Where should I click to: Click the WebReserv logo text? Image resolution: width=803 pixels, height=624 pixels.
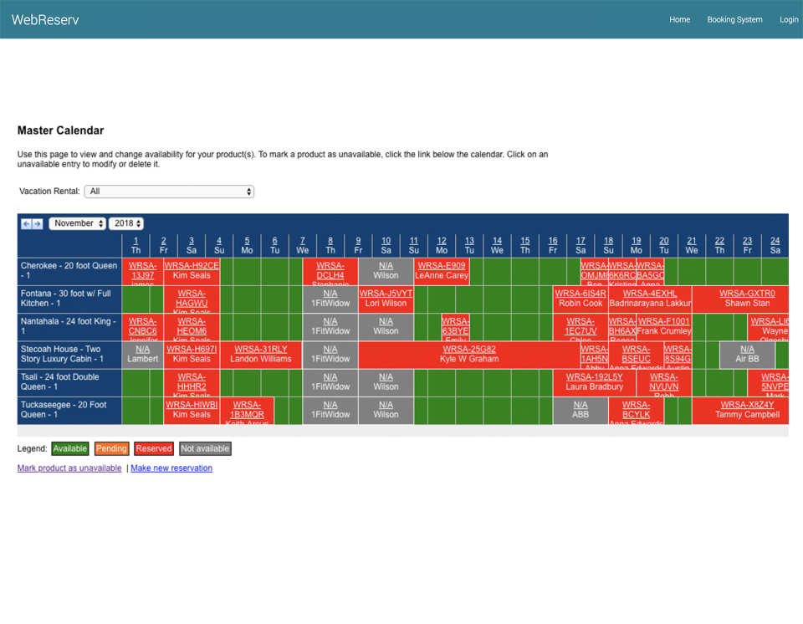(x=43, y=18)
